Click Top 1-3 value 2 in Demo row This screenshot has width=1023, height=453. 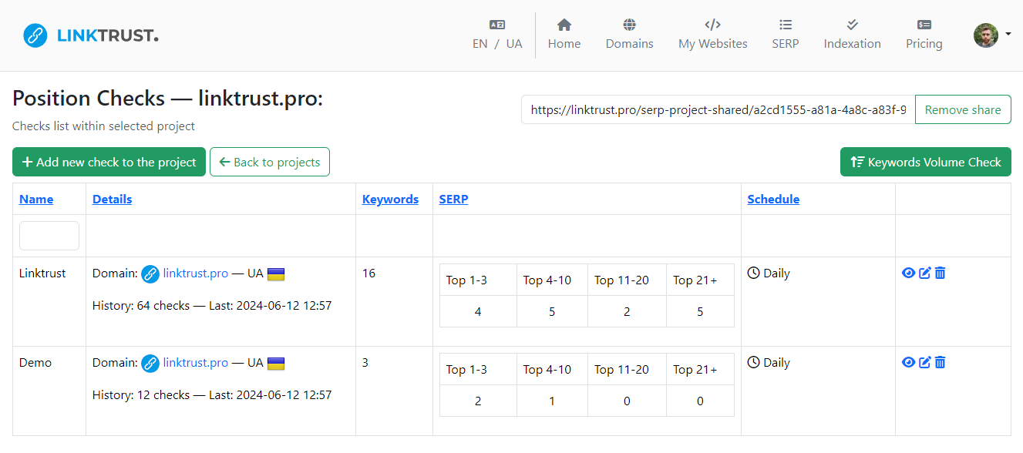(478, 401)
